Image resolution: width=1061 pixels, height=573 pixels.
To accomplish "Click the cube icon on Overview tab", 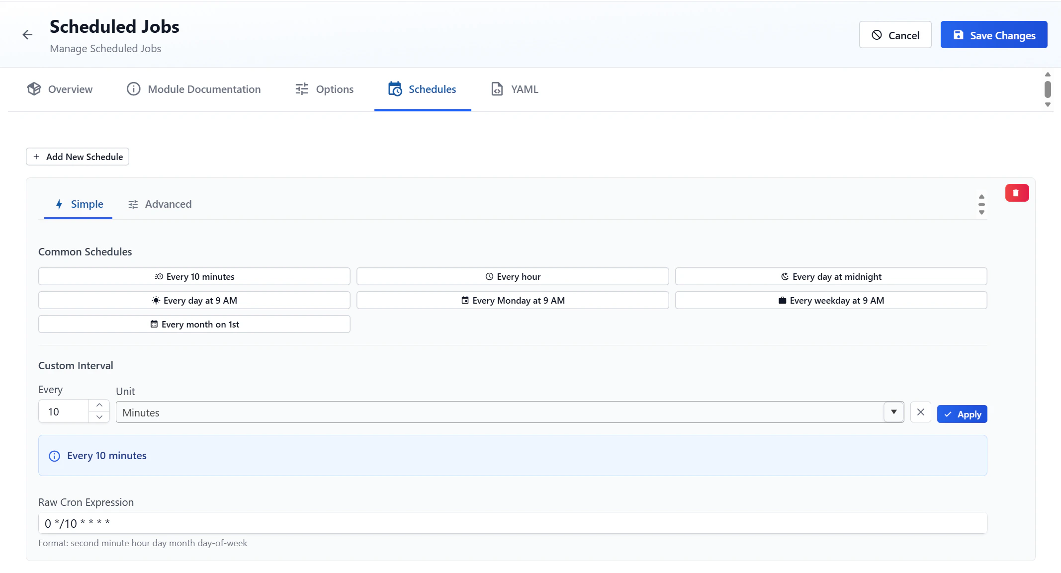I will click(x=34, y=89).
